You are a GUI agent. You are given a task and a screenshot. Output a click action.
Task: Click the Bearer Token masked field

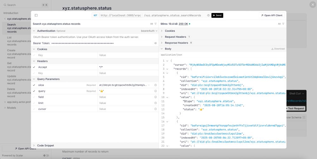coord(82,43)
